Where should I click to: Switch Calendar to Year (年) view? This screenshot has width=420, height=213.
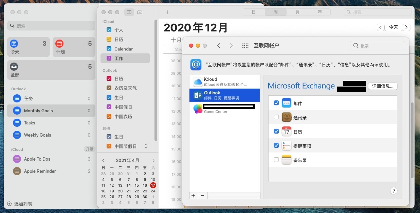pyautogui.click(x=319, y=12)
